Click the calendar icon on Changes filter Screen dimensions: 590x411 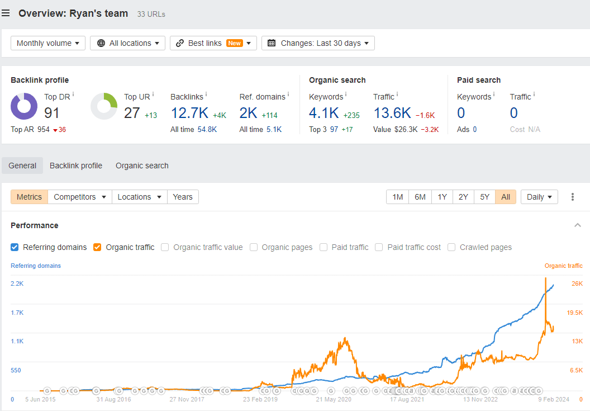(271, 42)
